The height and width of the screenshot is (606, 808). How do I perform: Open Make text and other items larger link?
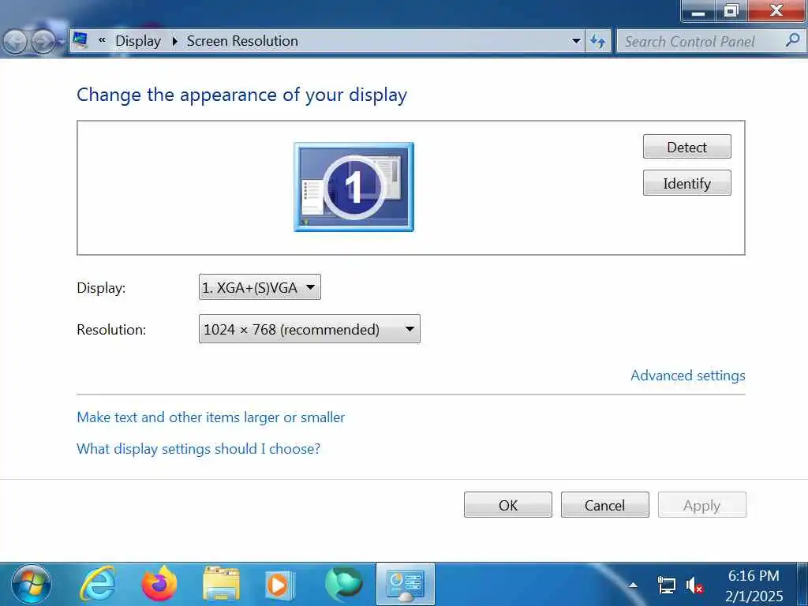tap(211, 417)
